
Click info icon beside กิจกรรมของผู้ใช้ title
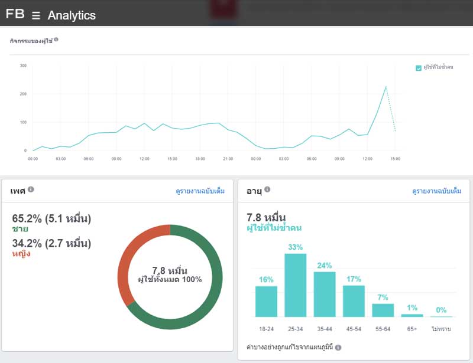[56, 40]
